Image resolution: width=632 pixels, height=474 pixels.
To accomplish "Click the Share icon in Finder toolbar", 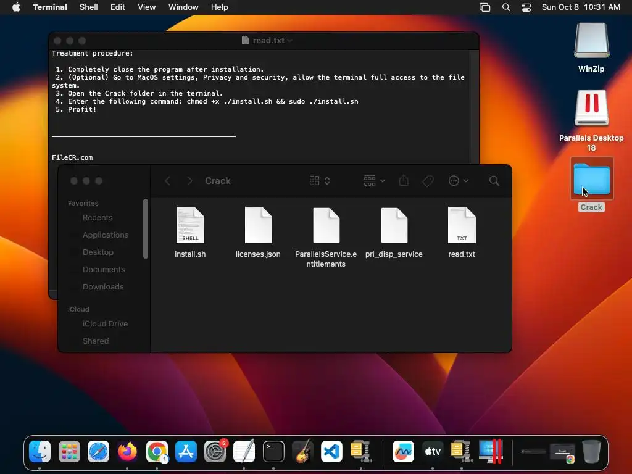I will click(x=404, y=181).
